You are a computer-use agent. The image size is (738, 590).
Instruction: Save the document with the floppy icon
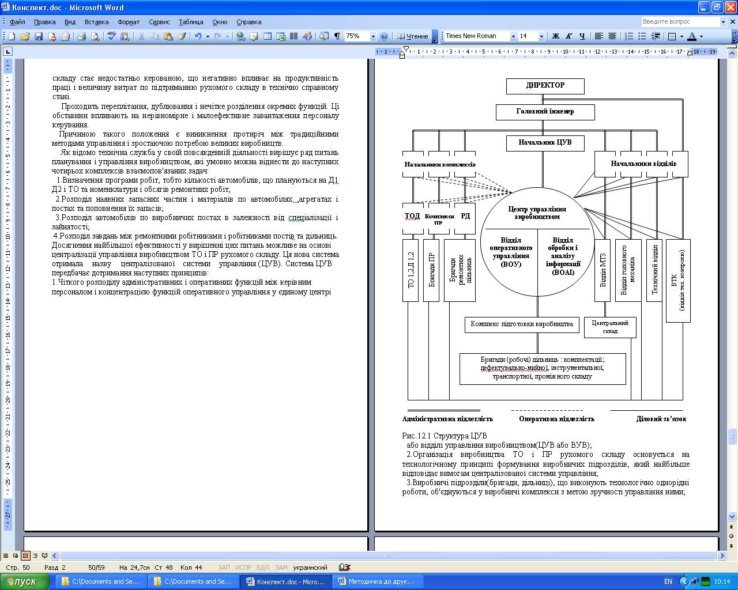(39, 36)
